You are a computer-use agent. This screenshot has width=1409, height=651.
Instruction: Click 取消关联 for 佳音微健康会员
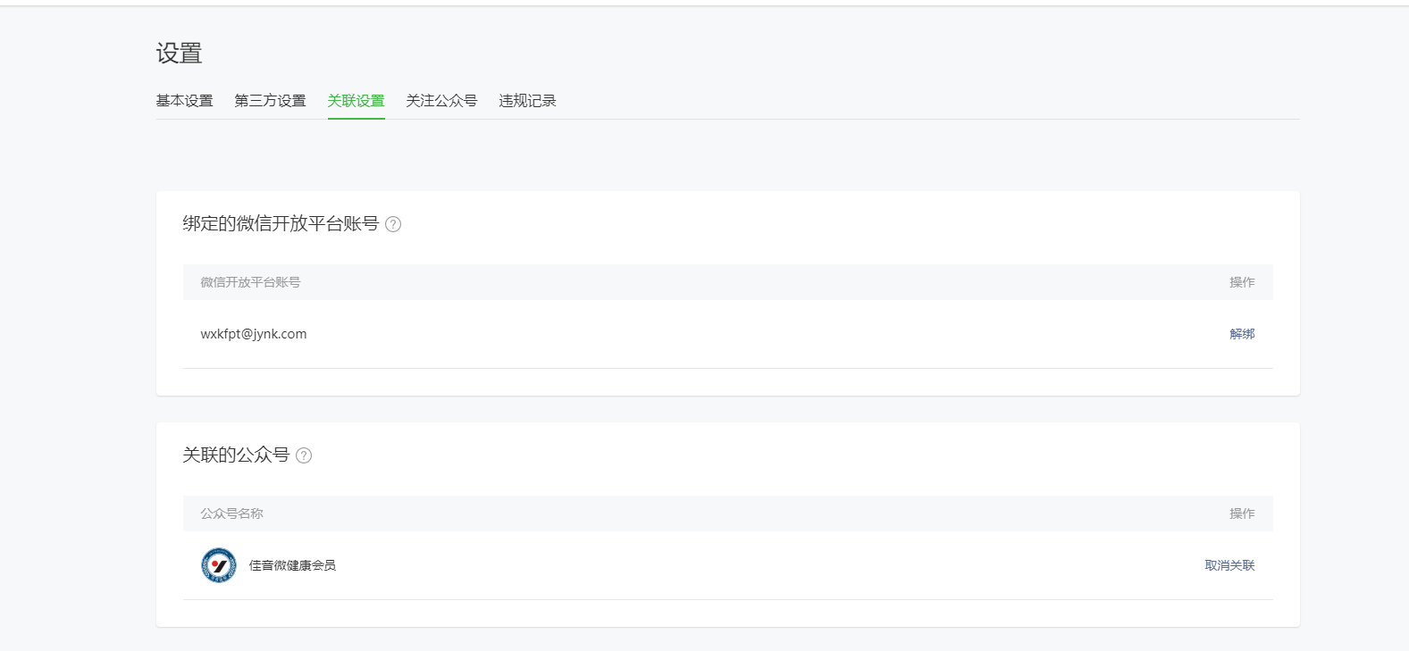1229,565
